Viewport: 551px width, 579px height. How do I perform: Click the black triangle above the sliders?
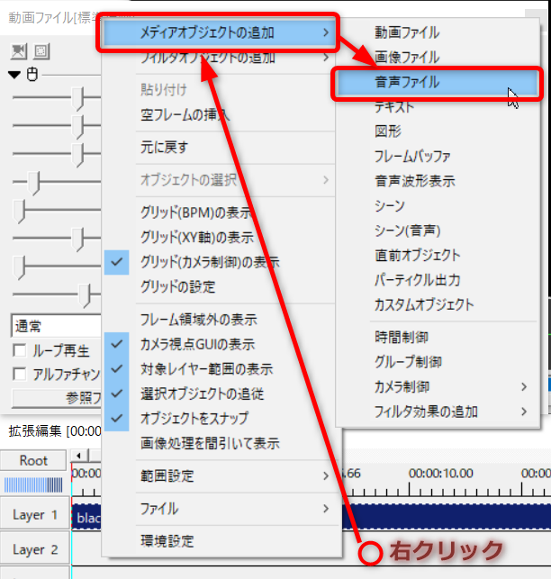[x=14, y=74]
